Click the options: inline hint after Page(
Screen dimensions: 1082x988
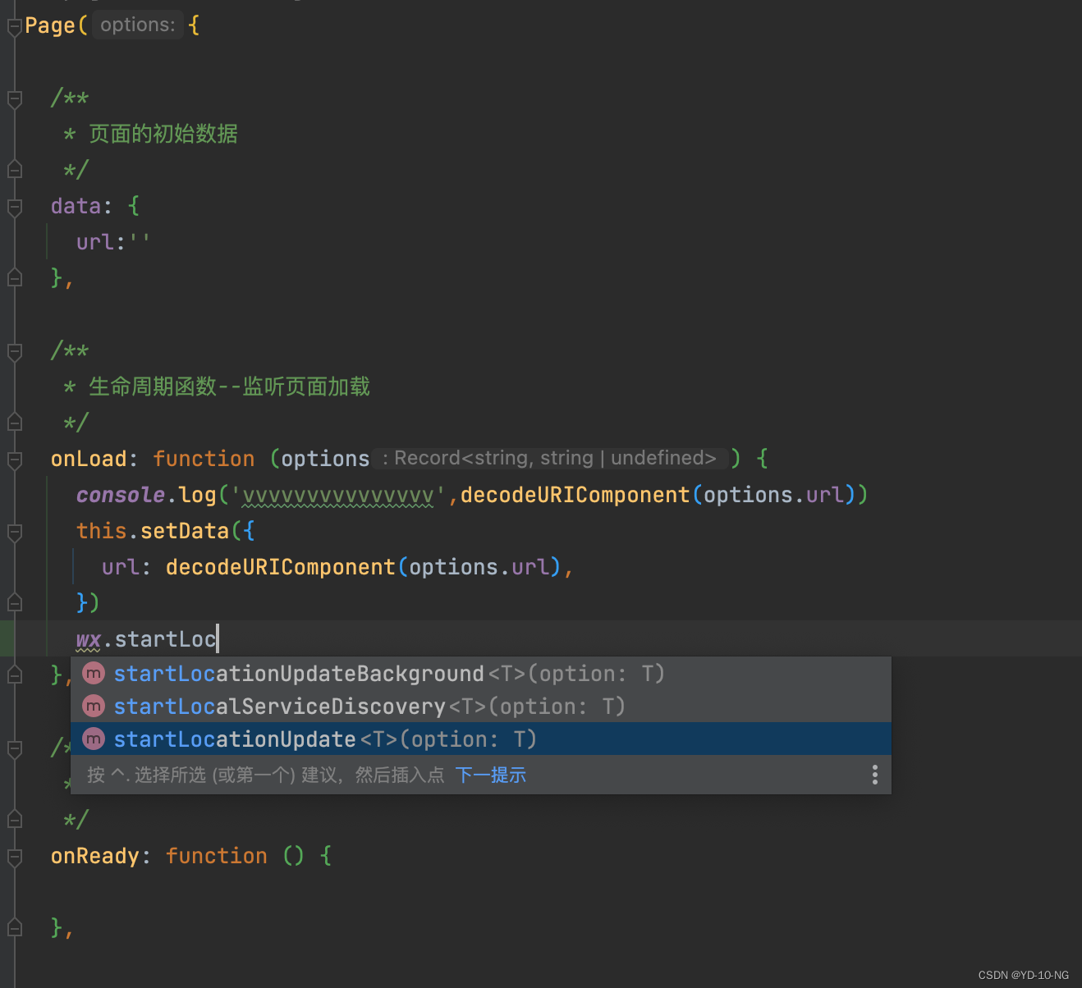click(137, 25)
